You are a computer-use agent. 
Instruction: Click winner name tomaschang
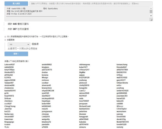tap(122, 65)
